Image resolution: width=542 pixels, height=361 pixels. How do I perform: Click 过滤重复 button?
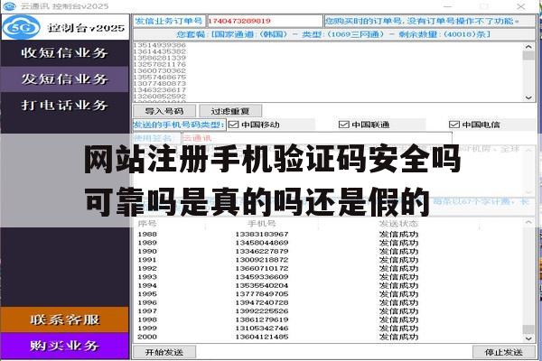pos(230,111)
